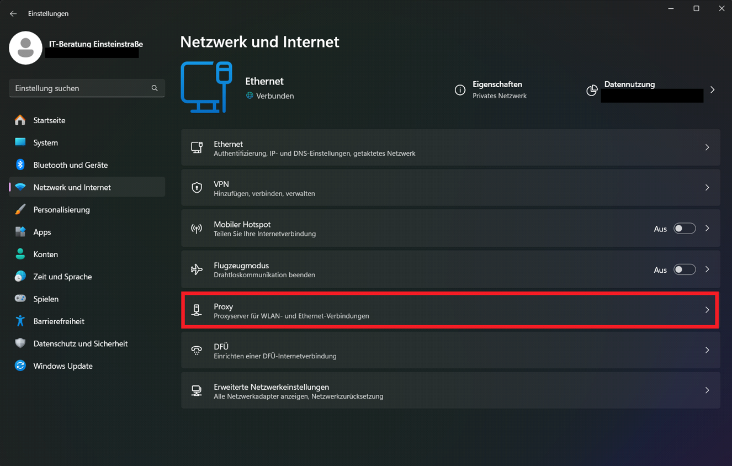Click the VPN shield icon
Screen dimensions: 732x466
[197, 188]
